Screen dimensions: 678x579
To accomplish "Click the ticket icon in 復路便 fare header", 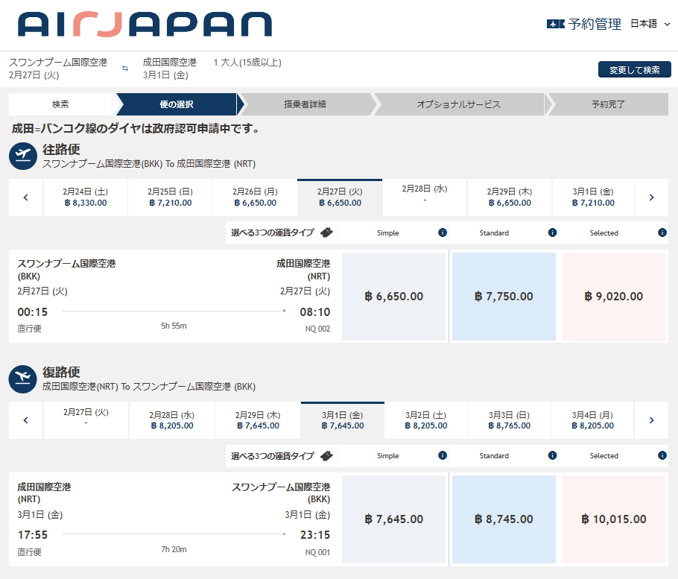I will [x=326, y=456].
